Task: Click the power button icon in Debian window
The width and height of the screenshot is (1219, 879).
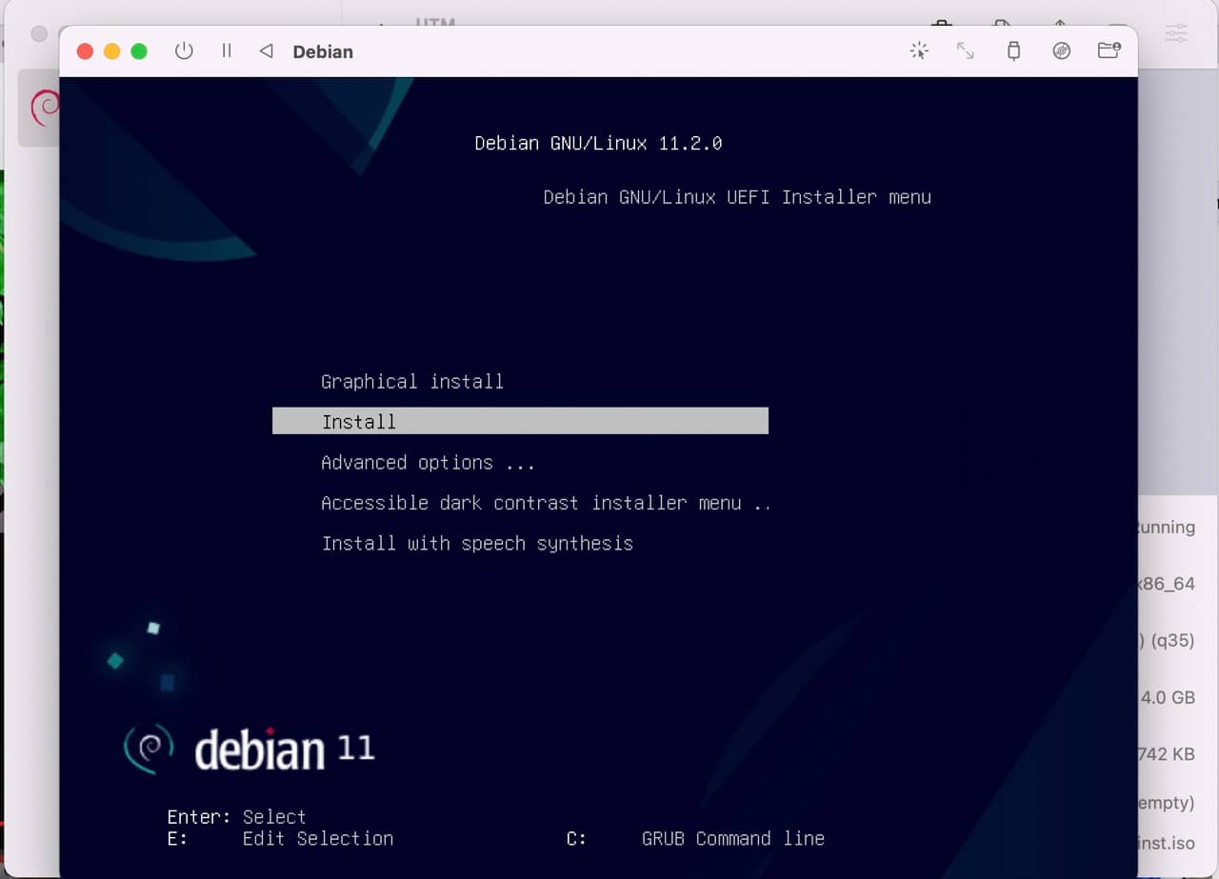Action: pyautogui.click(x=184, y=51)
